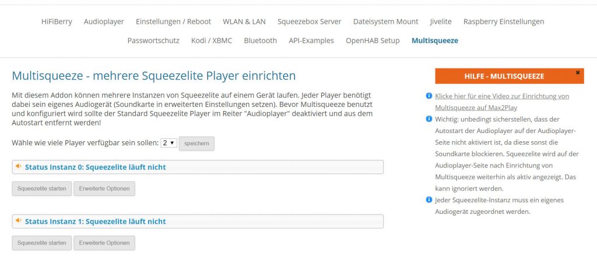Go to Kodi / XBMC tab
This screenshot has width=597, height=258.
[x=212, y=41]
